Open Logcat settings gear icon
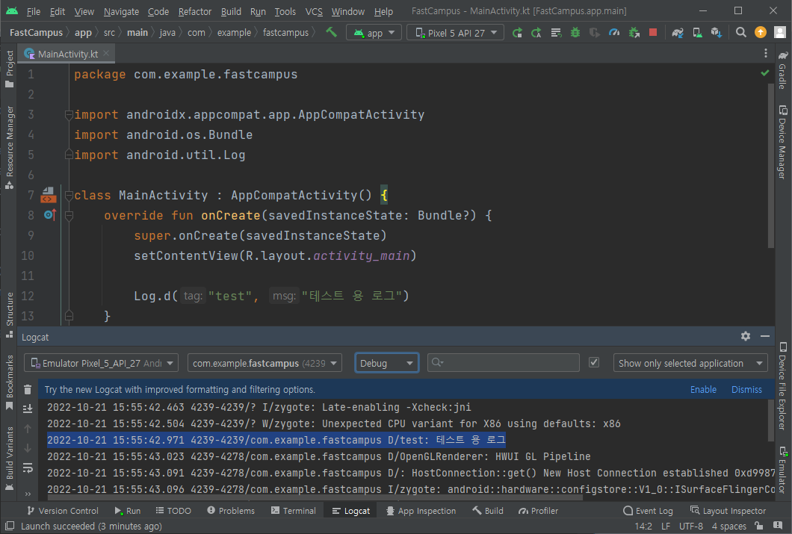The height and width of the screenshot is (534, 792). coord(746,336)
